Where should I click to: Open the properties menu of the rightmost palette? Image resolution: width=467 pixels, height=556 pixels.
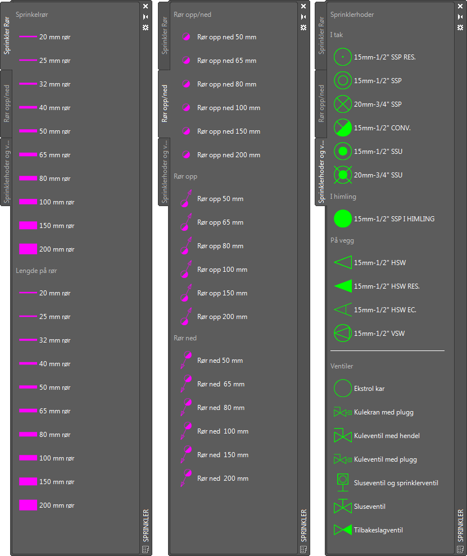[x=460, y=28]
